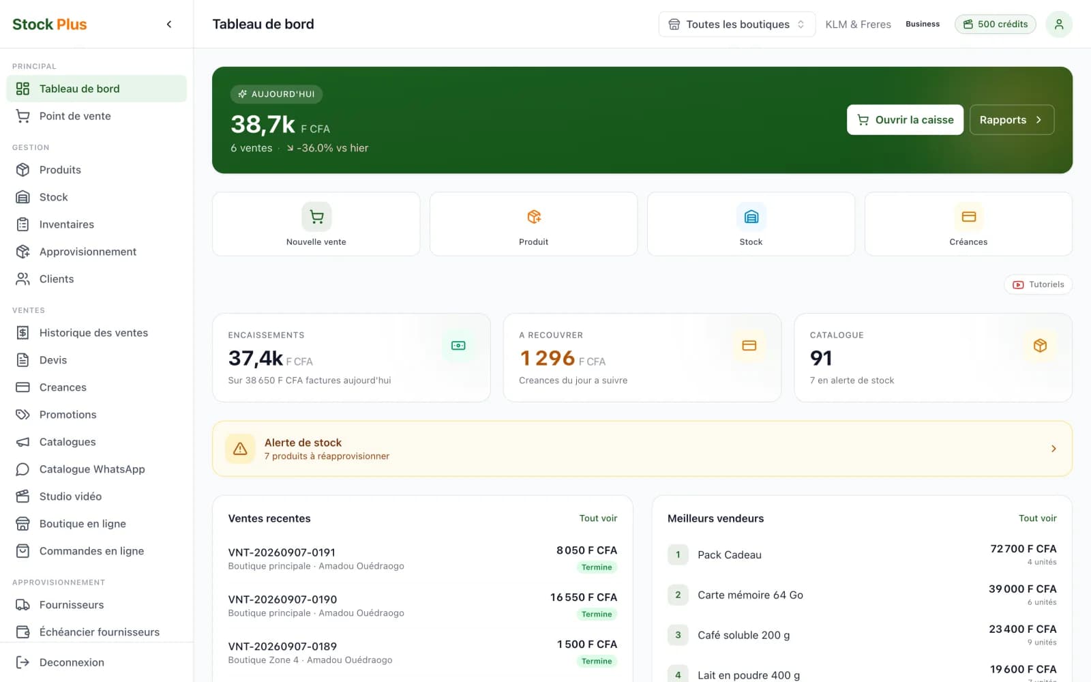This screenshot has height=682, width=1091.
Task: Open sale VNT-20260907-0190
Action: (423, 606)
